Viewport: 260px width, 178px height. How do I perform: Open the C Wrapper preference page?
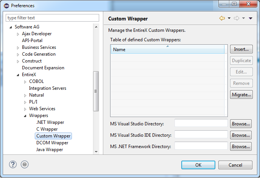pos(47,129)
